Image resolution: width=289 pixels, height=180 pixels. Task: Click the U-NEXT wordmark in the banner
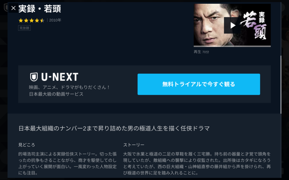(60, 77)
